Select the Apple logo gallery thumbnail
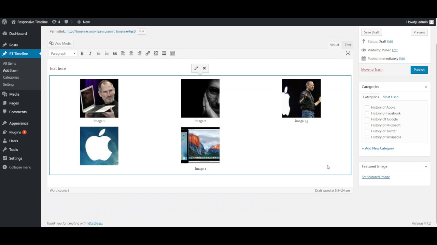This screenshot has width=437, height=245. [x=99, y=146]
